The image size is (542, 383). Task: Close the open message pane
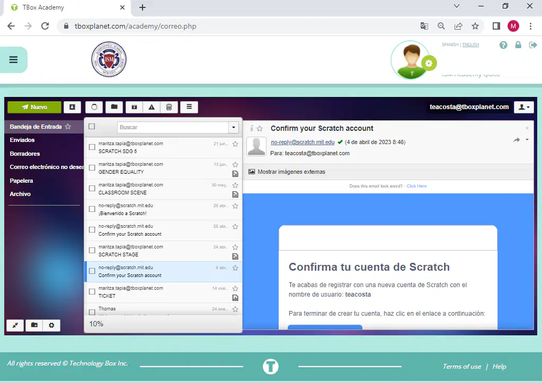(527, 128)
